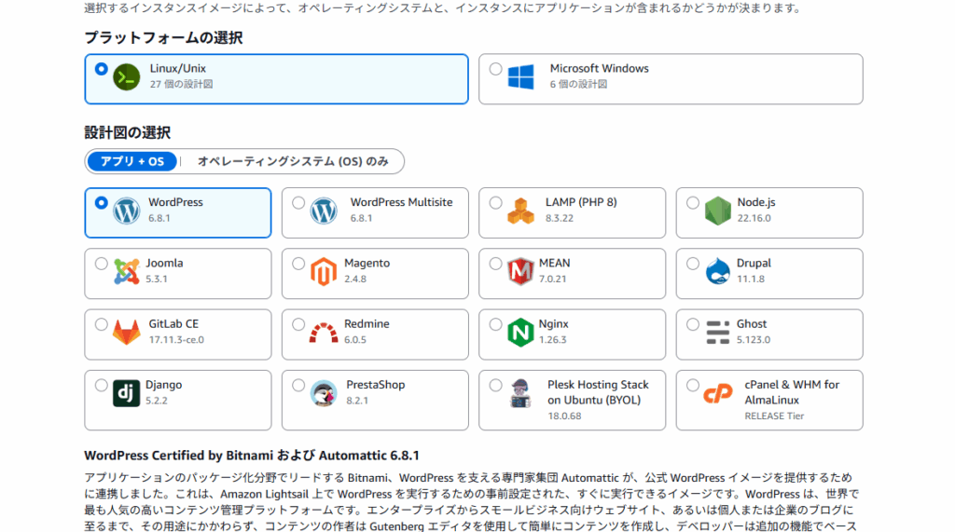Select the Joomla radio button
The width and height of the screenshot is (955, 532).
click(x=102, y=265)
